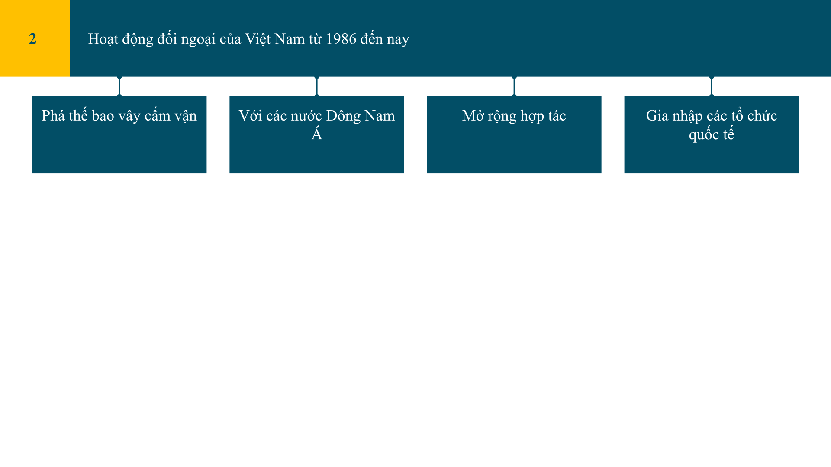Click connector line above 'Phá thế bao vây cấm vận'
The width and height of the screenshot is (831, 467).
coord(119,86)
